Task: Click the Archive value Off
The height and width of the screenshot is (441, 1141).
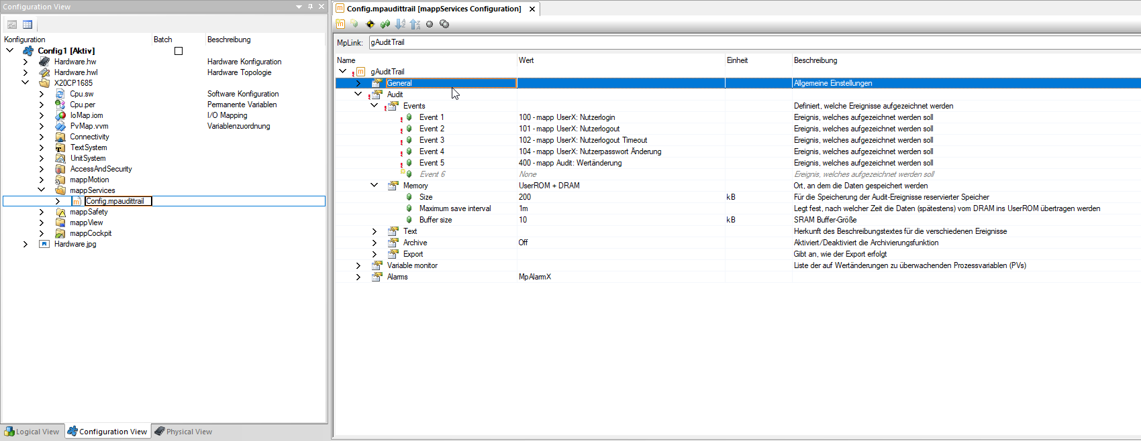Action: point(524,243)
